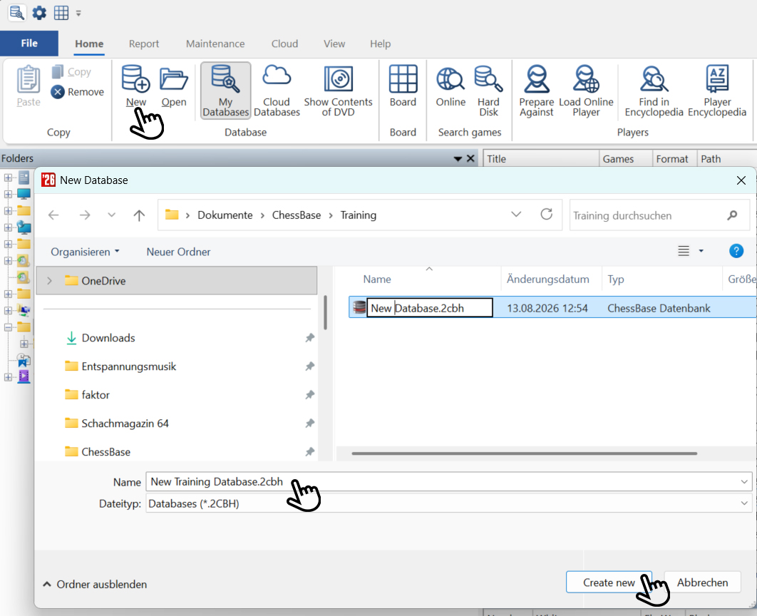Navigate up one folder level
Image resolution: width=757 pixels, height=616 pixels.
coord(139,215)
